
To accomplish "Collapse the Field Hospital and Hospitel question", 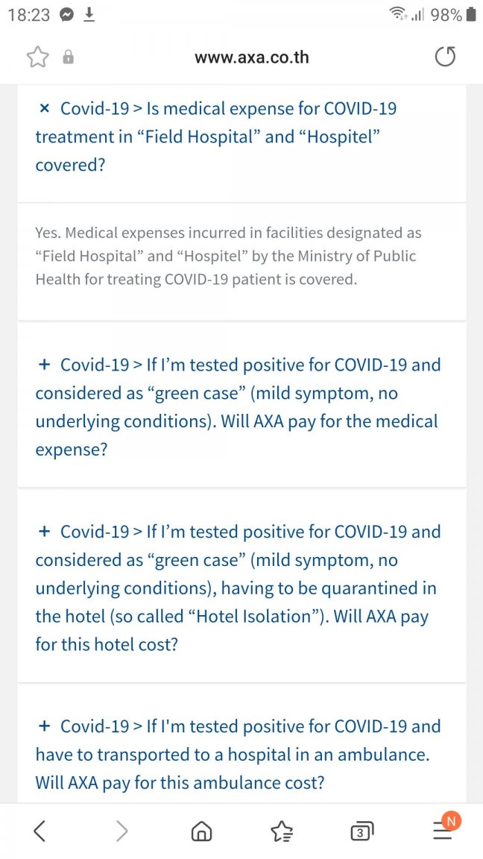I will point(241,137).
